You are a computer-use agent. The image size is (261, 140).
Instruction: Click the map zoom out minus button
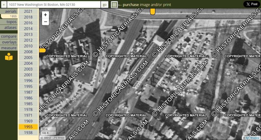(x=45, y=22)
